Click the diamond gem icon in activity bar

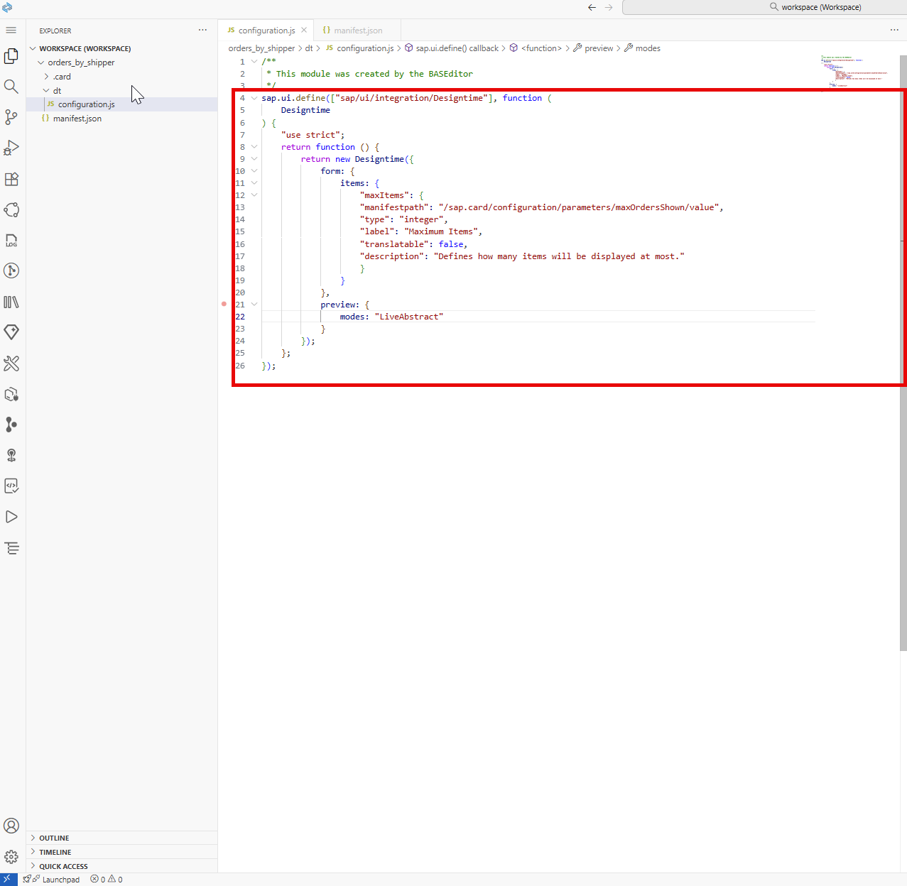click(x=11, y=332)
